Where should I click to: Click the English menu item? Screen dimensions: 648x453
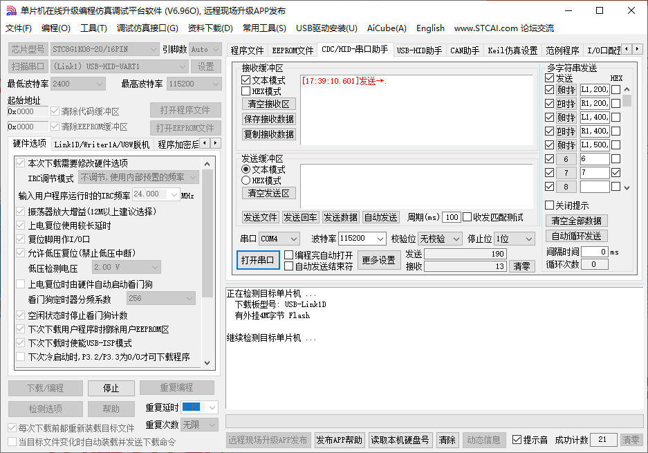pos(430,28)
